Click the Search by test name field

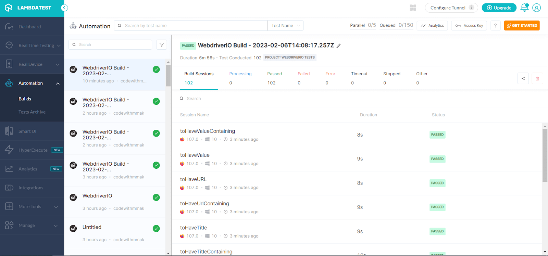191,26
